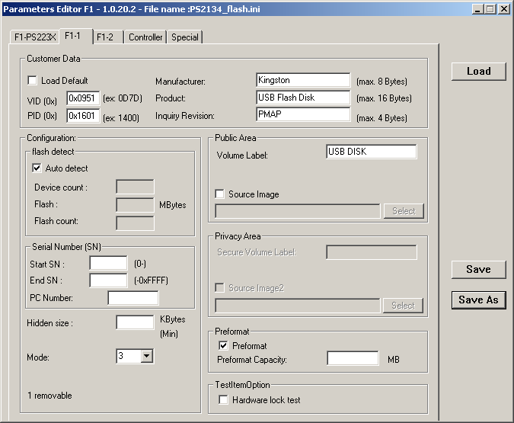Click the Save button
This screenshot has height=423, width=514.
coord(478,269)
